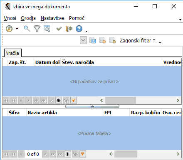Click the asterisk bookmark in lower navigator
The image size is (183, 160).
68,154
